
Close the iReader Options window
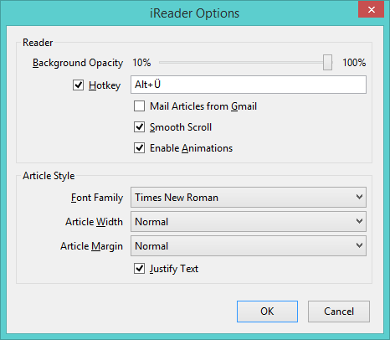(x=371, y=10)
